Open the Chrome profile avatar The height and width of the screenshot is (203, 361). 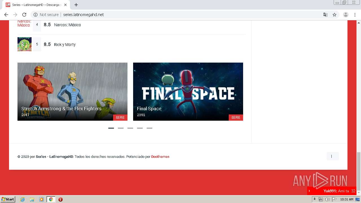[346, 15]
